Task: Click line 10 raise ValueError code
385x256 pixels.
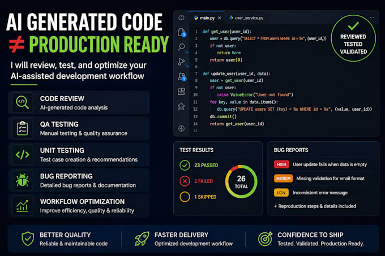Action: pyautogui.click(x=255, y=94)
